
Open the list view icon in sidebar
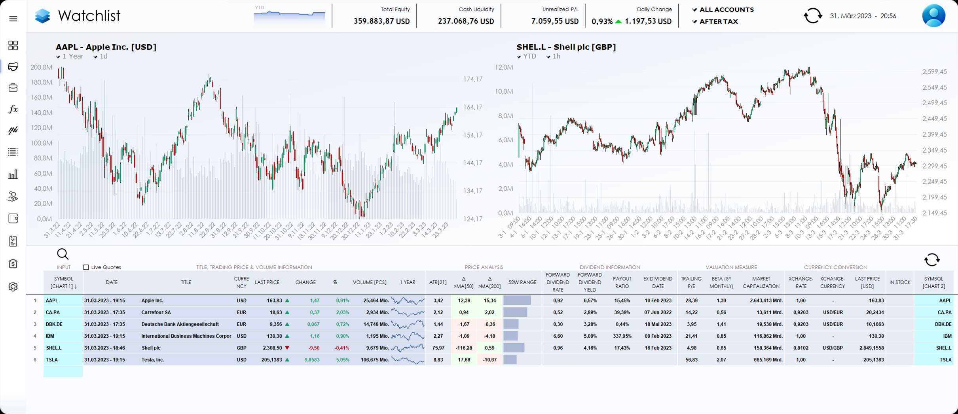coord(13,152)
